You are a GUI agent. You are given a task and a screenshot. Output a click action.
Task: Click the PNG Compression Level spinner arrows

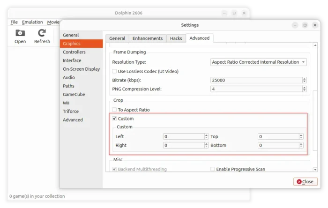(305, 89)
